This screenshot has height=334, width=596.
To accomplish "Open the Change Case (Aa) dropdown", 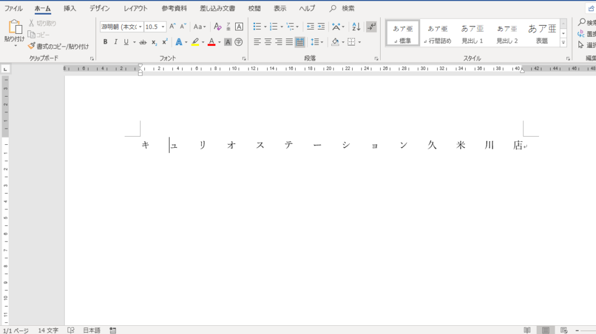I will click(x=199, y=27).
